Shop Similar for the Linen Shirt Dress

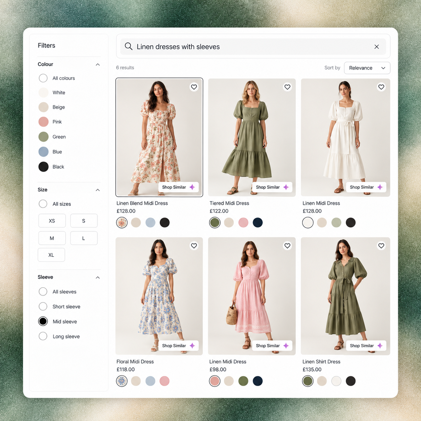[366, 345]
